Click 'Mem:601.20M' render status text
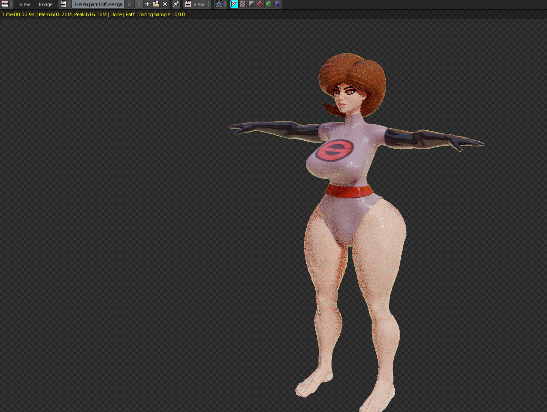547x412 pixels. pyautogui.click(x=55, y=14)
